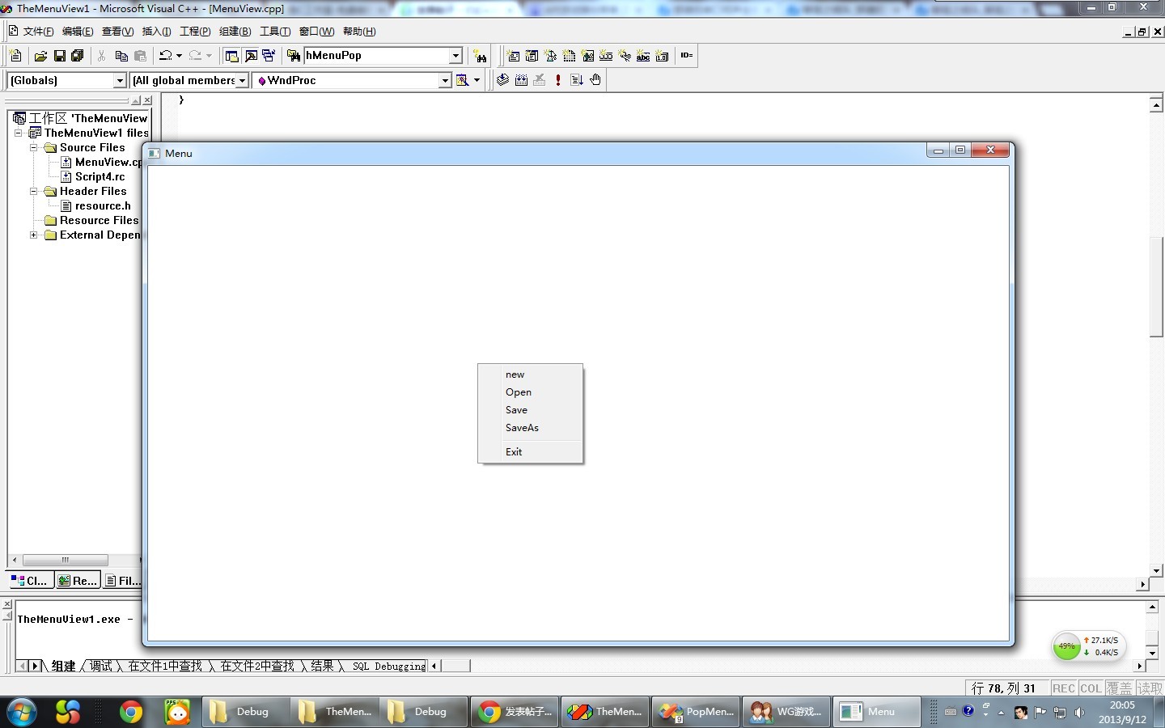
Task: Click the Build icon next to Compile
Action: click(521, 80)
